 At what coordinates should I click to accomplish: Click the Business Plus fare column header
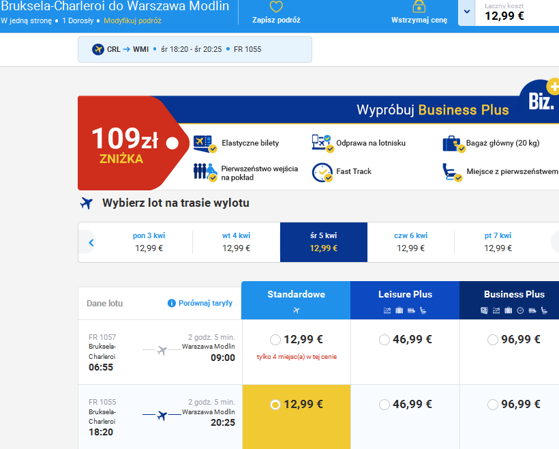click(x=509, y=300)
